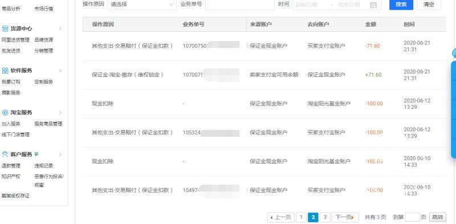456x224 pixels.
Task: Open 加入服务 link
Action: pos(11,124)
